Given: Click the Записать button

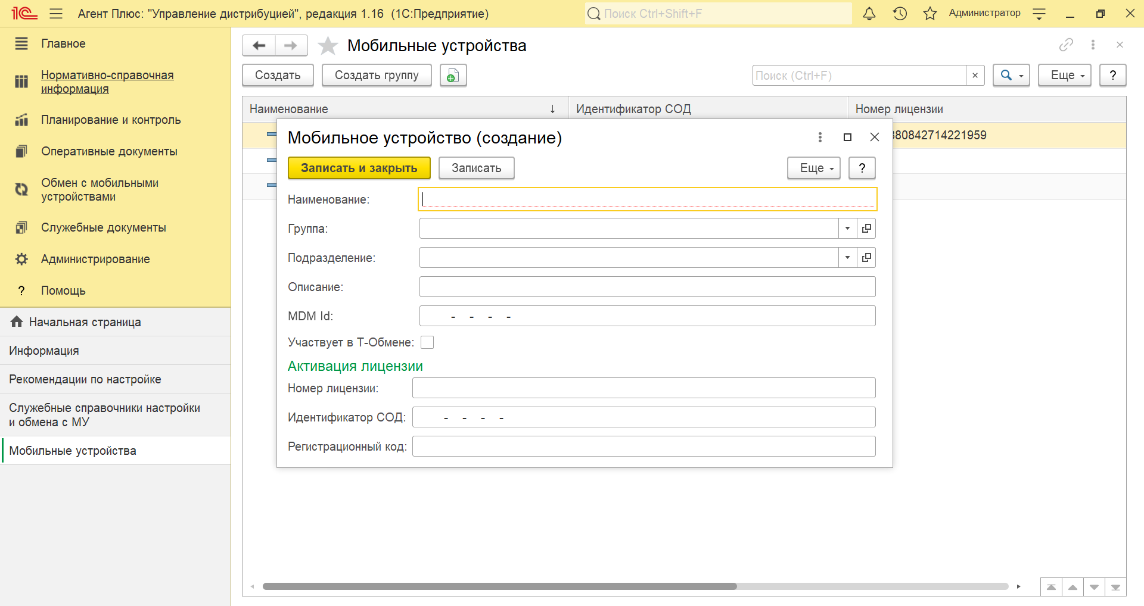Looking at the screenshot, I should 477,168.
